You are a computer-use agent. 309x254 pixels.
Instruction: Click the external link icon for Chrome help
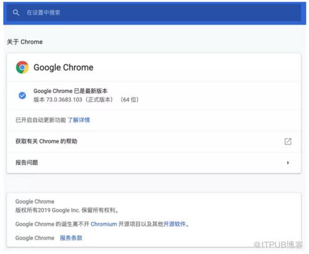click(288, 142)
